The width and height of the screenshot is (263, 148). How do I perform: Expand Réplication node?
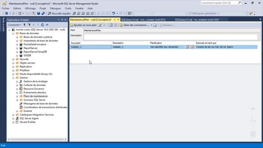tap(13, 67)
